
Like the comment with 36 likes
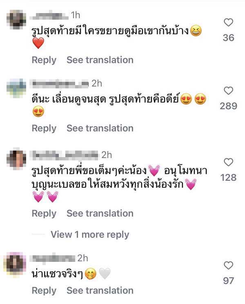228,22
